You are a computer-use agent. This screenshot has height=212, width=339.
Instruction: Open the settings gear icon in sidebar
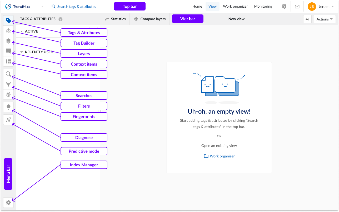[8, 203]
